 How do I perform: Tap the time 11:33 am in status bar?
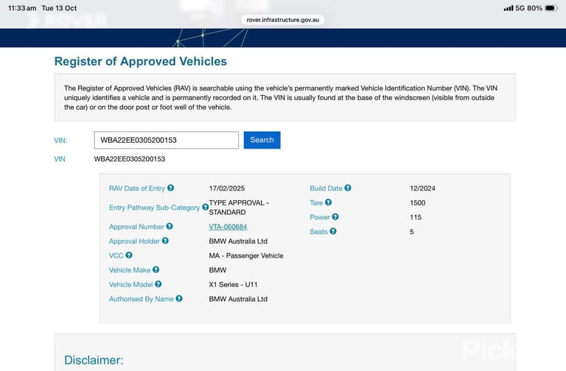point(22,8)
